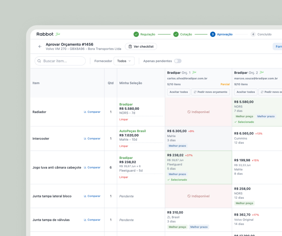Click the step 4 Concluído circle icon

pyautogui.click(x=253, y=34)
